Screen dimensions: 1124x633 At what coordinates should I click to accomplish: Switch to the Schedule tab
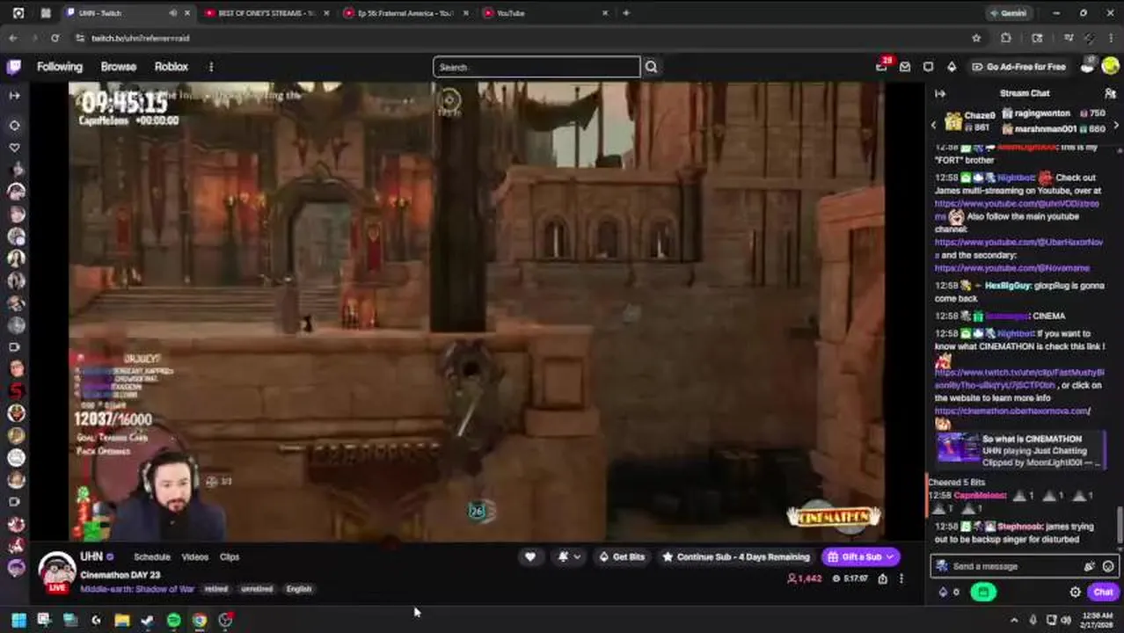click(x=151, y=557)
